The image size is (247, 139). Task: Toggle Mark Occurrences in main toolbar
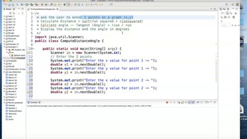(68, 5)
